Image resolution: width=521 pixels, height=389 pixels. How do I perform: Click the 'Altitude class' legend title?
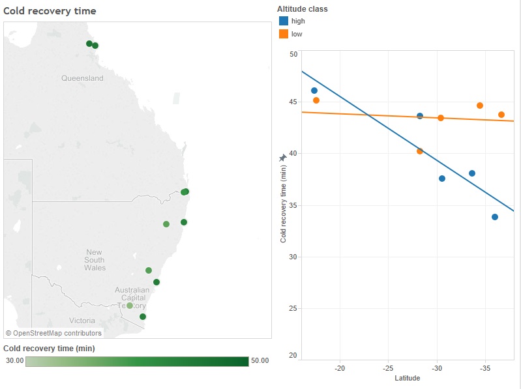pos(303,9)
